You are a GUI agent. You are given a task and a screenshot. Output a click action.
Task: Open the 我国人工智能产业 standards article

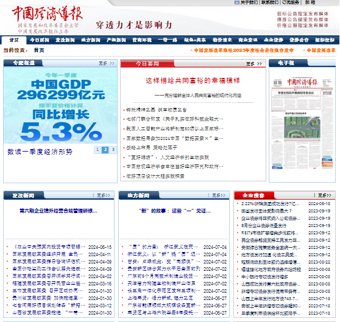pyautogui.click(x=174, y=128)
